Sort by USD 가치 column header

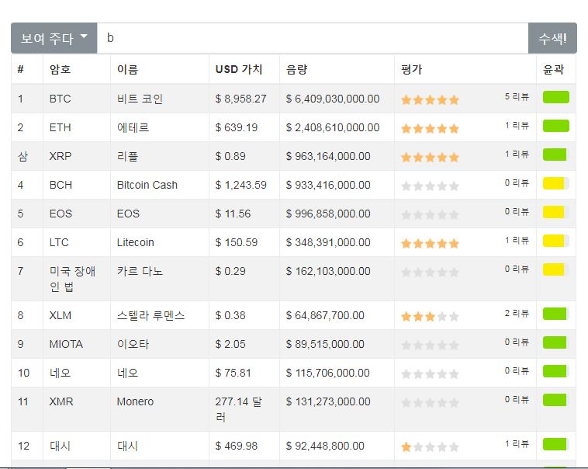[x=239, y=69]
